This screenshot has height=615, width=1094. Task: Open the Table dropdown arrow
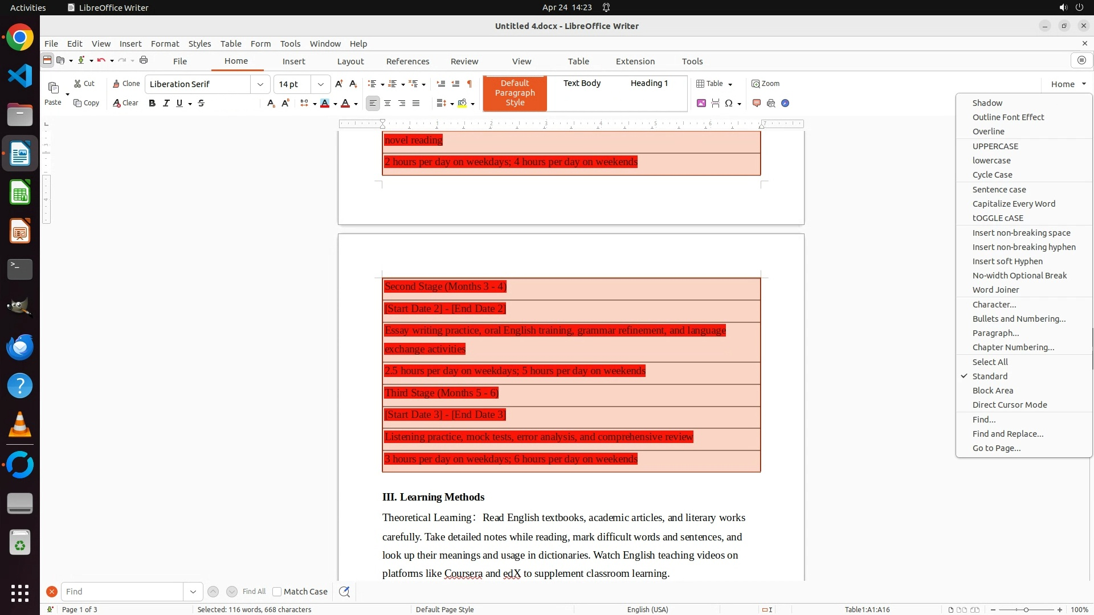730,84
